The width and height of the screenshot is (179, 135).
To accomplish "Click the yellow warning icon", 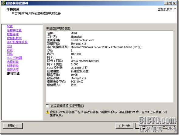I will tap(47, 112).
